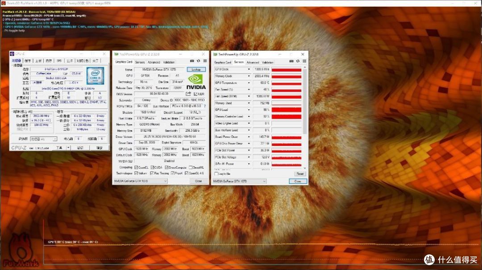Click the FurMark title bar app icon
Viewport: 482px width, 270px height.
pos(4,3)
